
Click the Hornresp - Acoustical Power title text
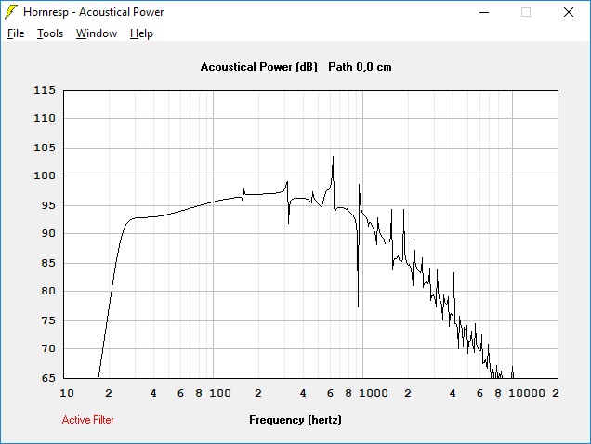pyautogui.click(x=94, y=12)
